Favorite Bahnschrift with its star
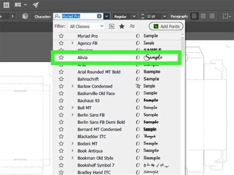The image size is (234, 175). point(61,79)
